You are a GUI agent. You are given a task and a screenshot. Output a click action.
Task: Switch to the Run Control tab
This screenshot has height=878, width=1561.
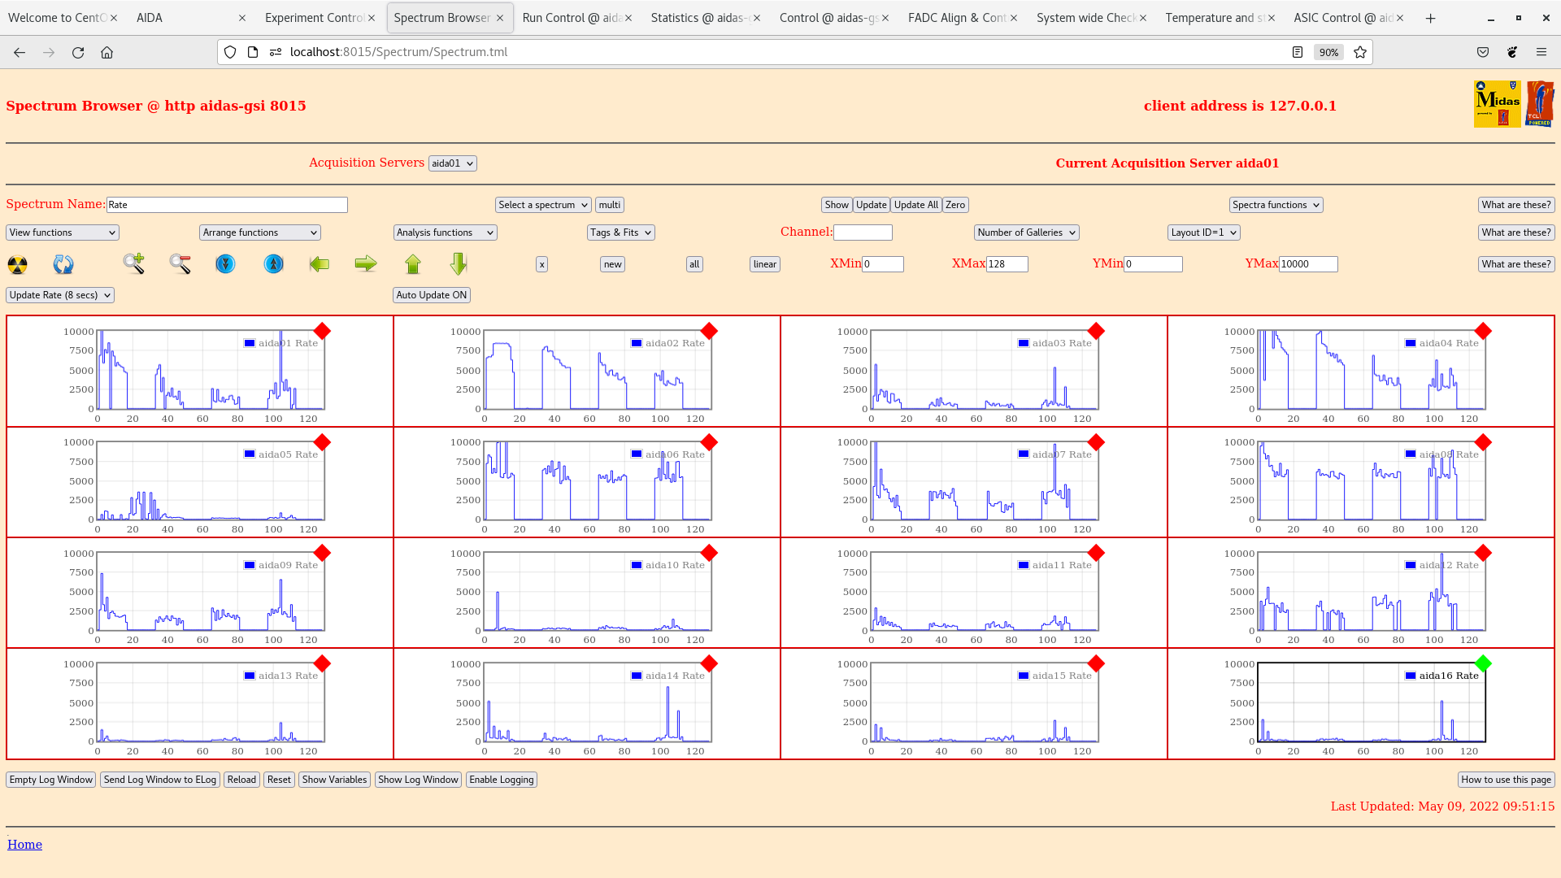569,18
